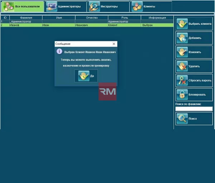Open the Все пользователи tab
The height and width of the screenshot is (183, 215).
click(23, 6)
